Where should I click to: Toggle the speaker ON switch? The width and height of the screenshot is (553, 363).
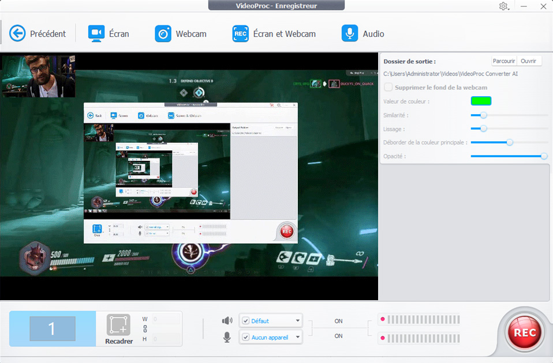[x=338, y=321]
